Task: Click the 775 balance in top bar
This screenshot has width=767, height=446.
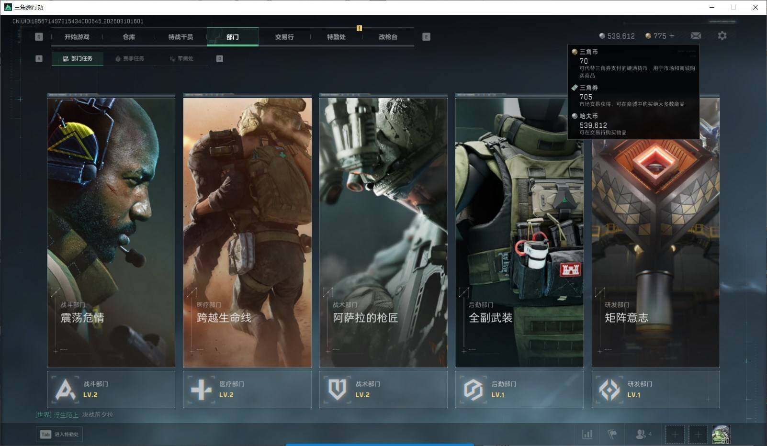Action: [660, 36]
